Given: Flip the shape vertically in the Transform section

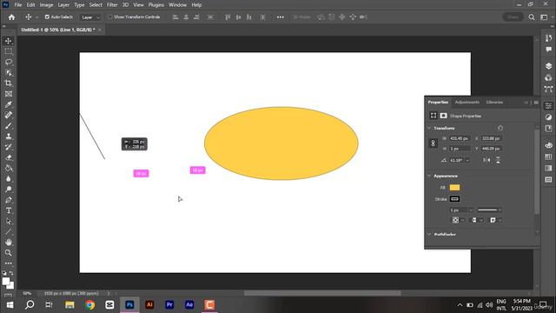Looking at the screenshot, I should [x=498, y=160].
